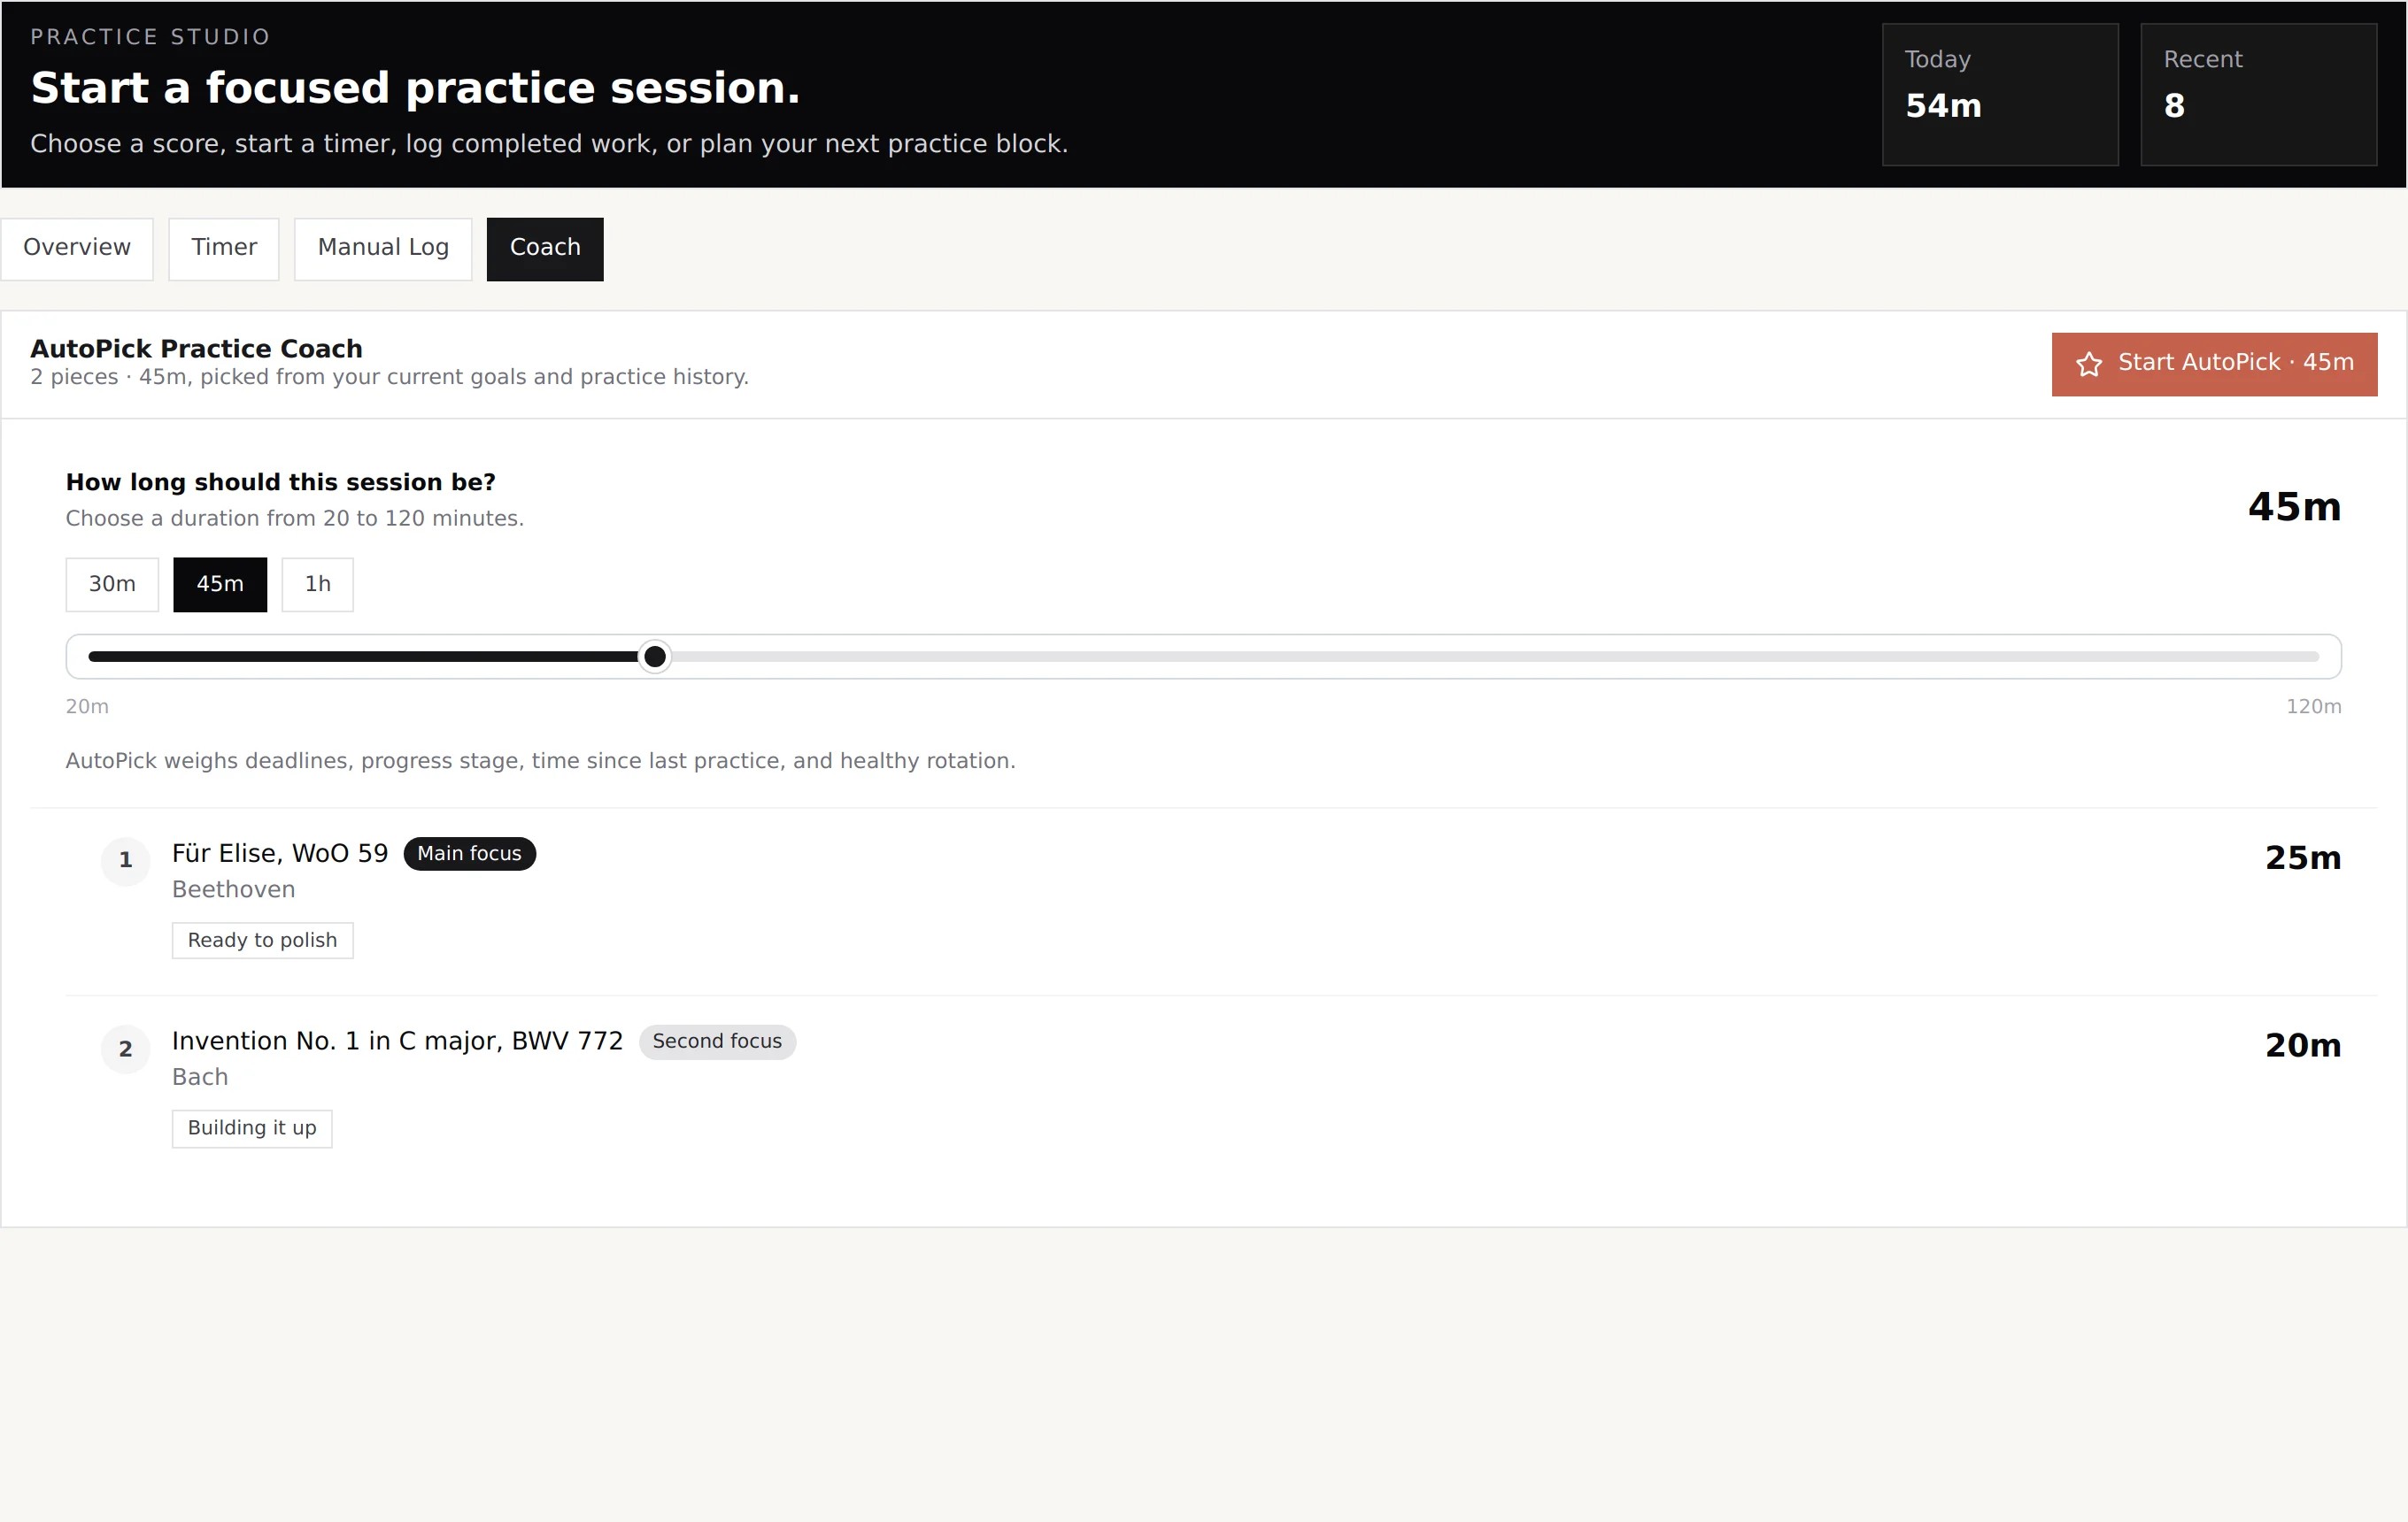The image size is (2408, 1522).
Task: Click the Today 54m stat card
Action: tap(2000, 95)
